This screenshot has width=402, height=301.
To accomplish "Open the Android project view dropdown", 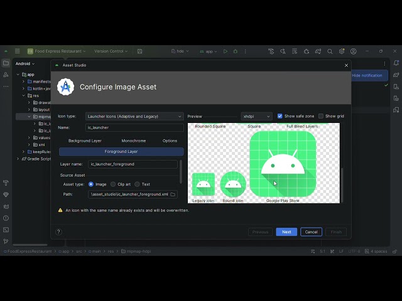I will tap(25, 63).
